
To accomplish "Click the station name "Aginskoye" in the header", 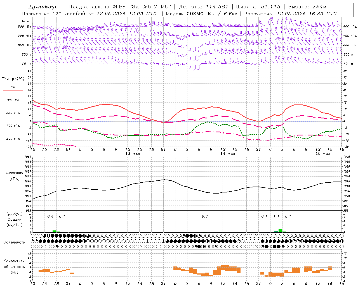I will tap(43, 7).
